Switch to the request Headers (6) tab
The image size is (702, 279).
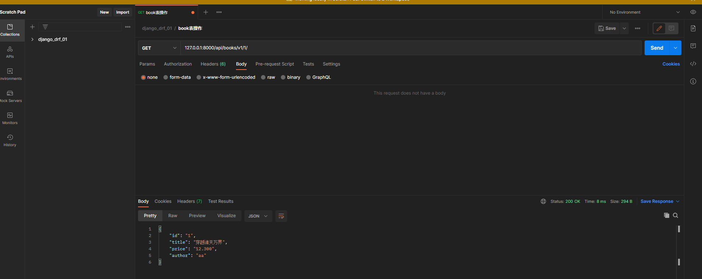(x=213, y=64)
